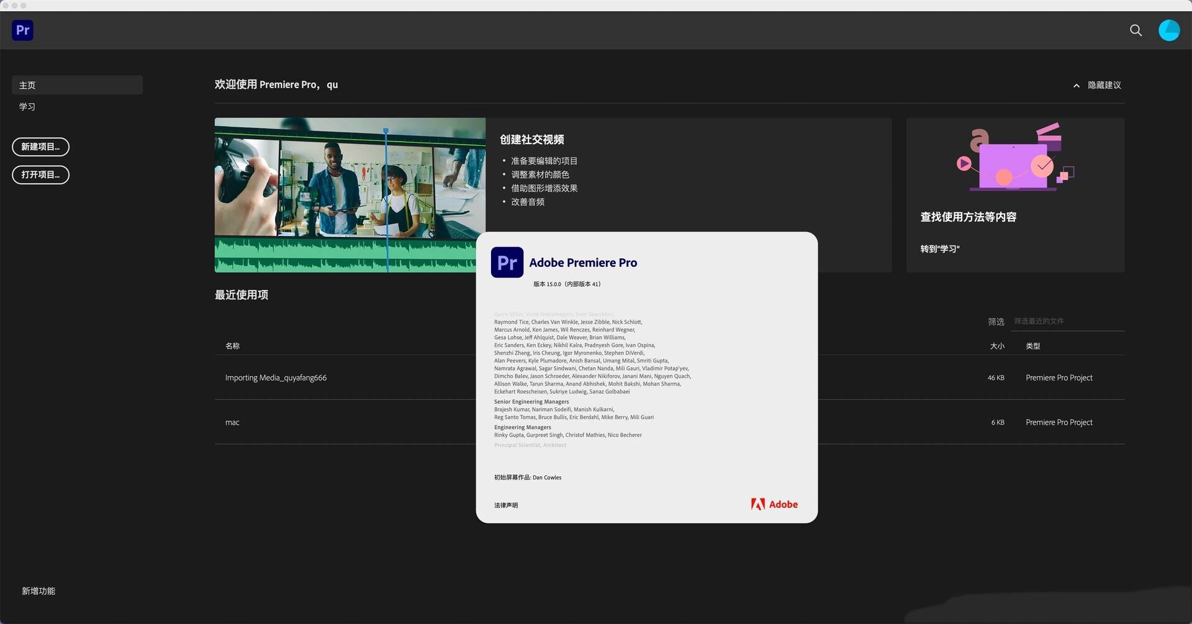Click the 筛选最近的文件 filter field
Viewport: 1192px width, 624px height.
pos(1068,321)
